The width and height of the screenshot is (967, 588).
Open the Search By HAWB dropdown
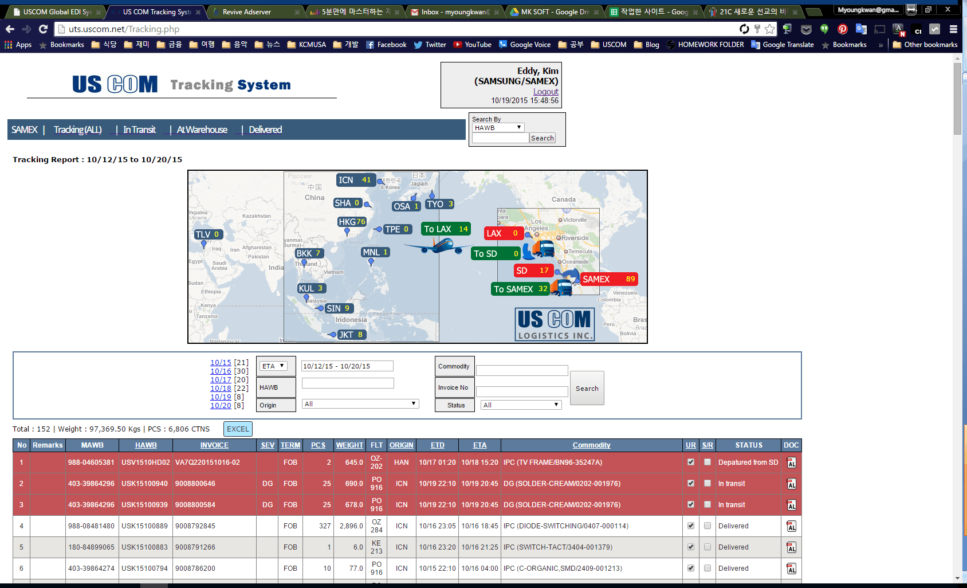tap(498, 128)
